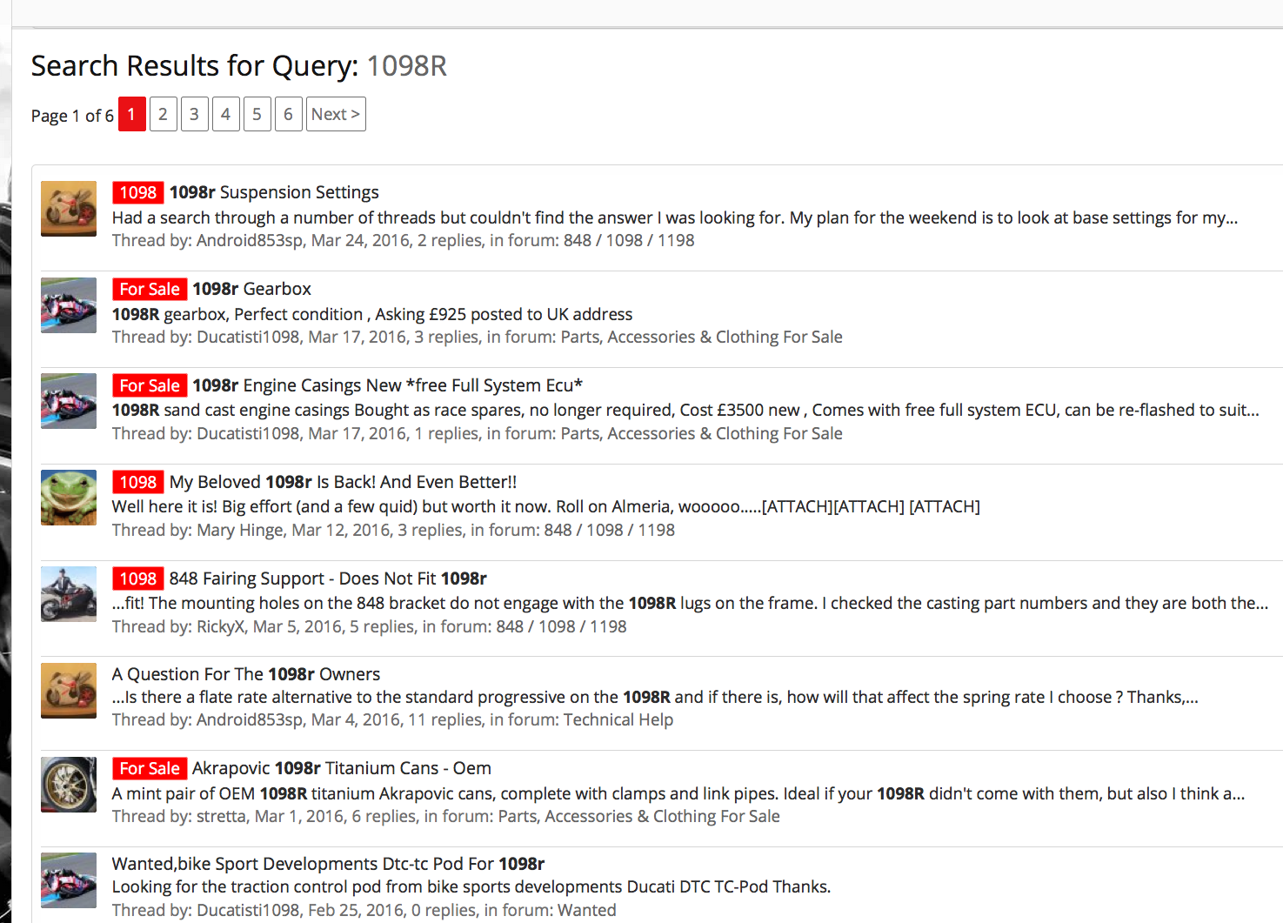Visit the Technical Help forum link

(x=618, y=719)
